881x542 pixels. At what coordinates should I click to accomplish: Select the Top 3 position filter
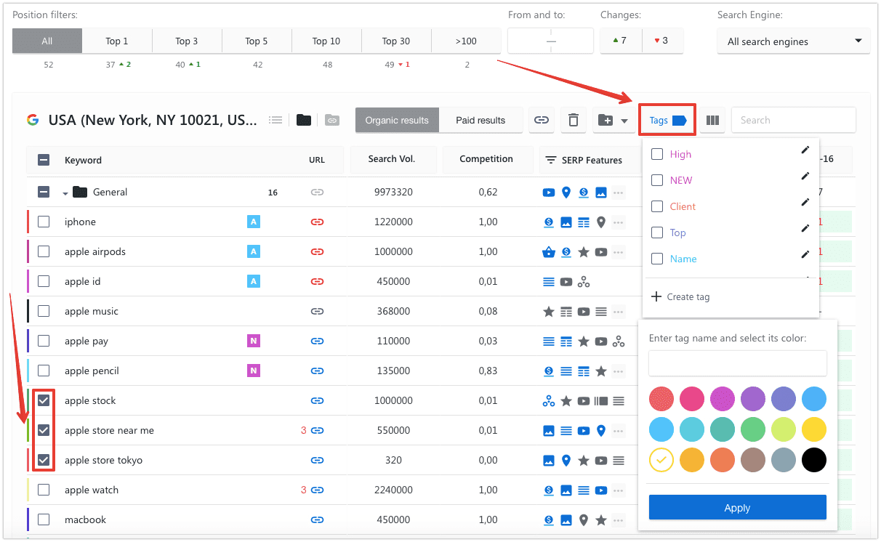click(x=187, y=41)
